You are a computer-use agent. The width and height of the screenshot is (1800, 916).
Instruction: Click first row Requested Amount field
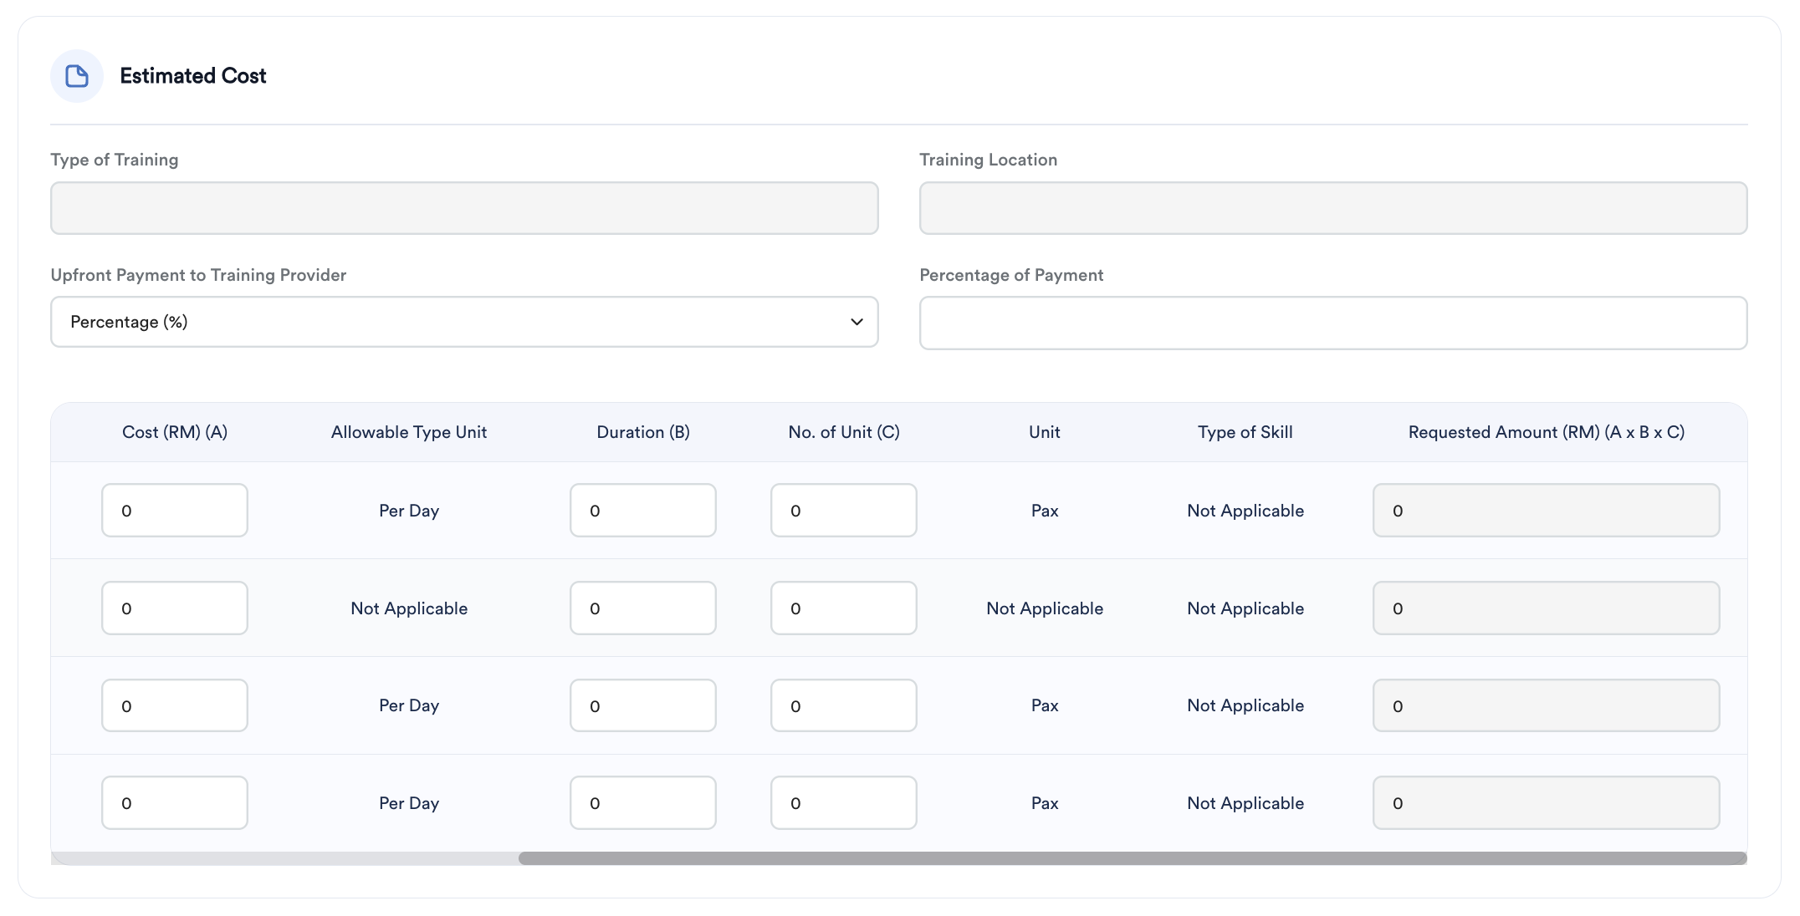click(1546, 511)
